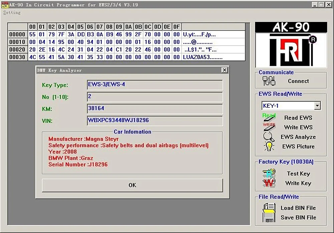Image resolution: width=334 pixels, height=233 pixels.
Task: Click Manufacturer :Magna Steyr line
Action: point(83,139)
